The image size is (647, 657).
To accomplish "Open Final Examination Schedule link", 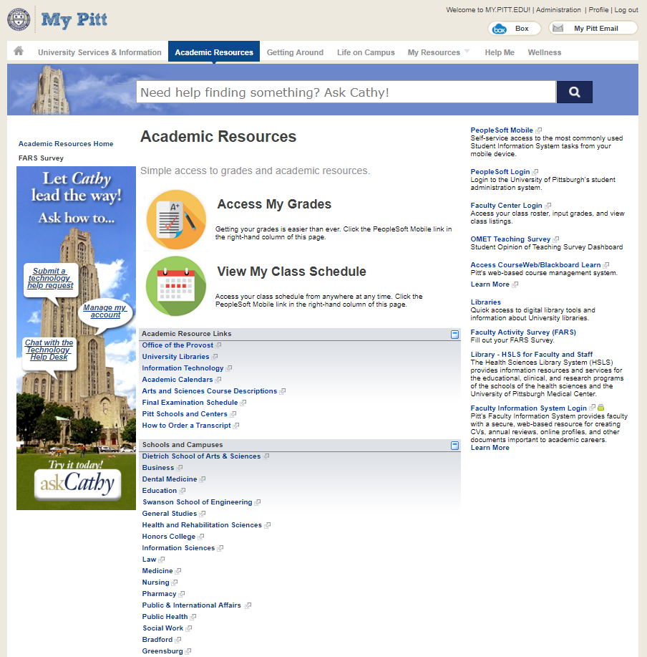I will click(190, 402).
